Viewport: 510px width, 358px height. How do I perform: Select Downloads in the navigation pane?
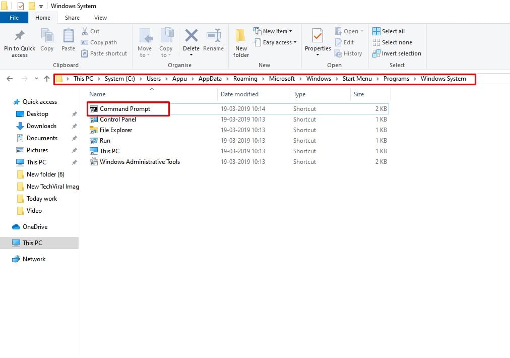tap(42, 126)
